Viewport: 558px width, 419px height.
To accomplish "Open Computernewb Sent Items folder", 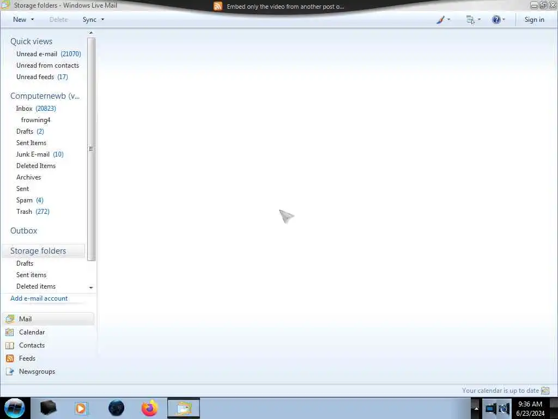I will 31,142.
